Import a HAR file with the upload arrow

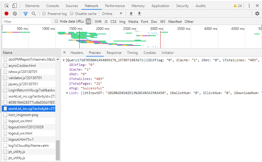[131, 14]
